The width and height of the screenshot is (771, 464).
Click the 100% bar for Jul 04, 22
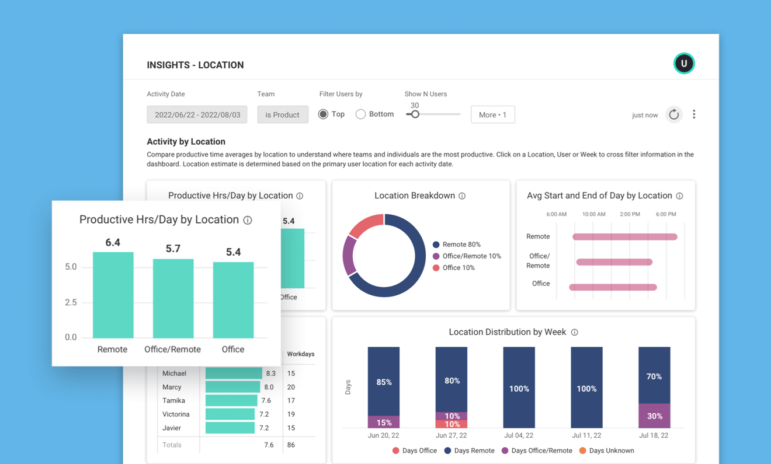pos(519,388)
